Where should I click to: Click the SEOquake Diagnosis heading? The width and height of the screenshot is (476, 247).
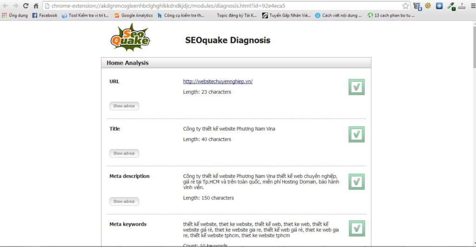(228, 40)
